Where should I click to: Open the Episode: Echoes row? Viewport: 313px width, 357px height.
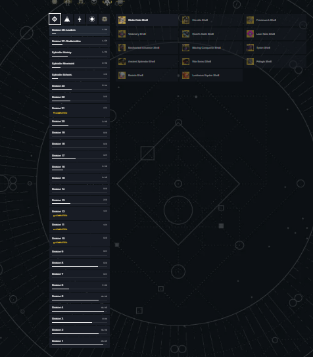coord(80,76)
